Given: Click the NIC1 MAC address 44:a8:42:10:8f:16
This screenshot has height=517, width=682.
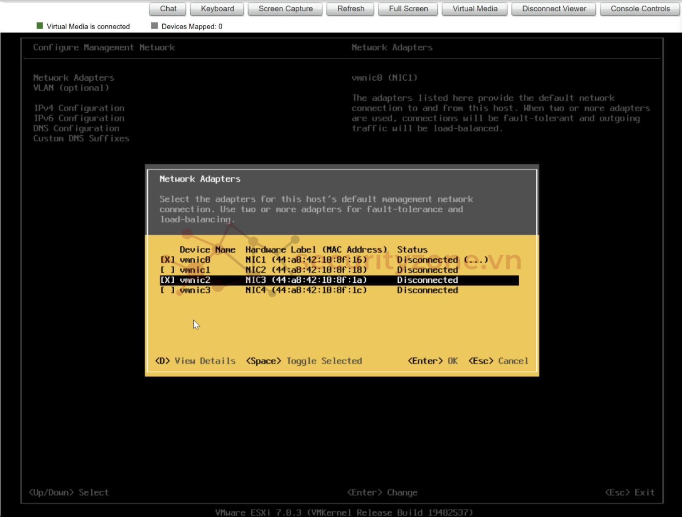Looking at the screenshot, I should (x=319, y=260).
